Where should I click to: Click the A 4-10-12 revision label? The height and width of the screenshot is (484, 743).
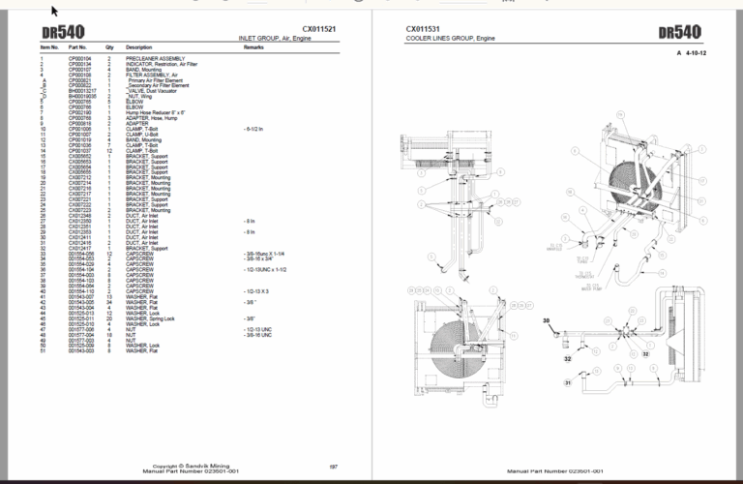click(692, 53)
